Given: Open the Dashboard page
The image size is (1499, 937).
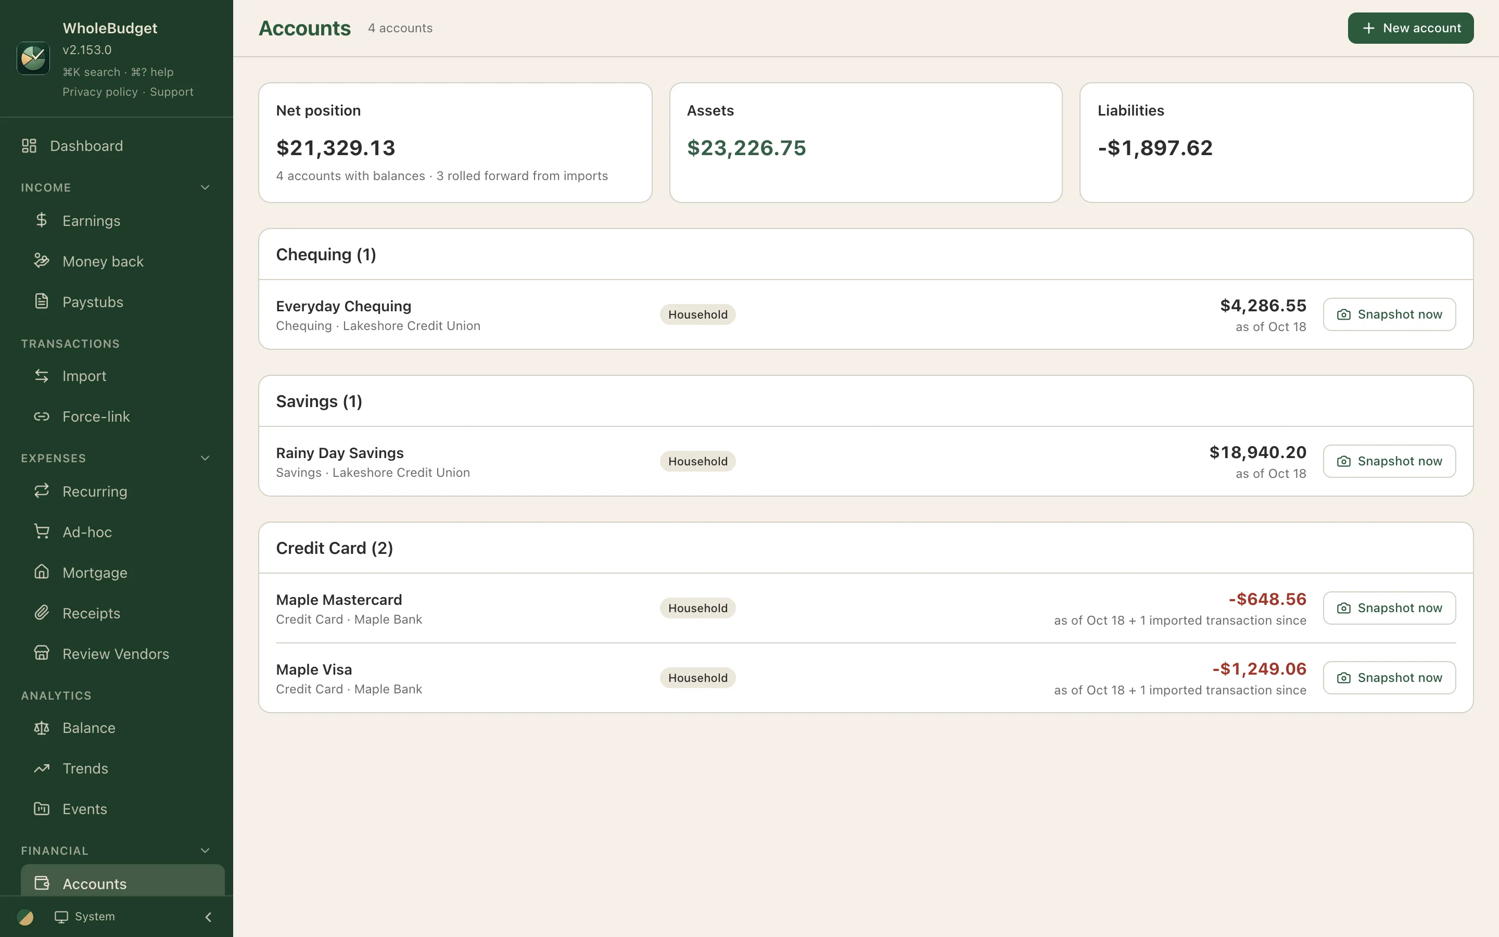Looking at the screenshot, I should click(117, 146).
